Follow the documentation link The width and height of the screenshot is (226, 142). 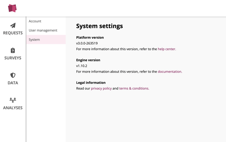point(170,72)
